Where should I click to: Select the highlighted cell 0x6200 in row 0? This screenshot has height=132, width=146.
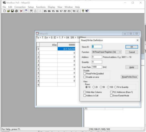[x=66, y=49]
